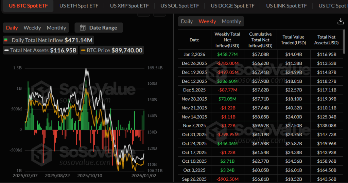Viewport: 348px width, 183px height.
Task: Click the Date column header
Action: [x=194, y=40]
